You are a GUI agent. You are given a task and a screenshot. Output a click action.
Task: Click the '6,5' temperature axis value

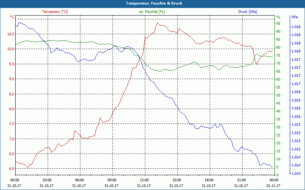click(x=12, y=154)
